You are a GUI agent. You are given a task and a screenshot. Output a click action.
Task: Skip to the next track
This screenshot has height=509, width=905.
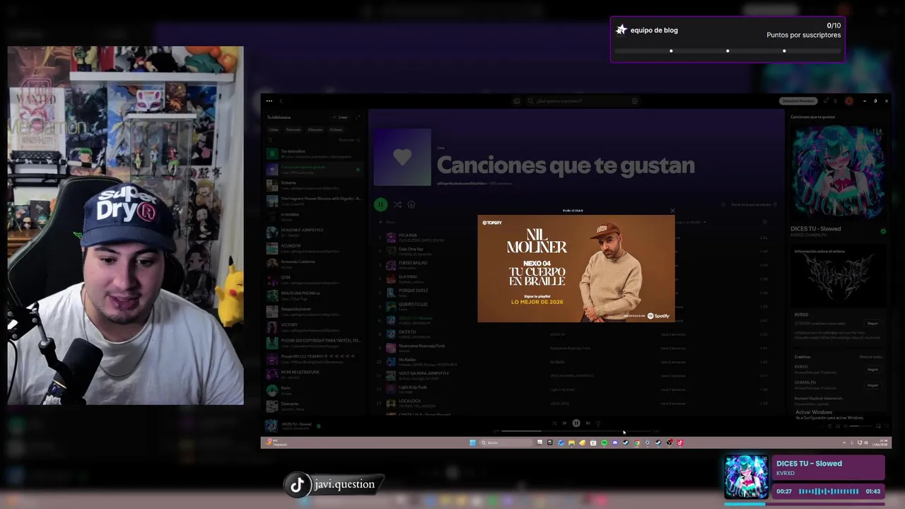point(588,423)
